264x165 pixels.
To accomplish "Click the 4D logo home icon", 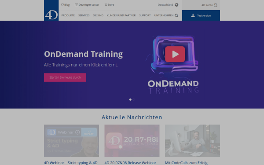I will (51, 11).
